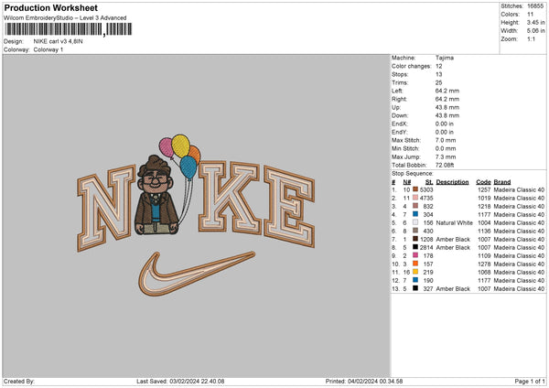Select the Min Stitch value 0.0 mm
The width and height of the screenshot is (549, 388).
pyautogui.click(x=446, y=148)
